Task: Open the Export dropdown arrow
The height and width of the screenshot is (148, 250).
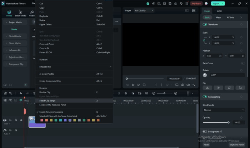Action: coord(222,4)
